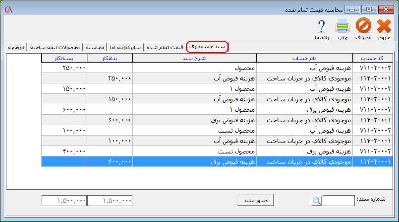Click the بدهکار cell 150,000
The image size is (399, 222).
point(110,99)
